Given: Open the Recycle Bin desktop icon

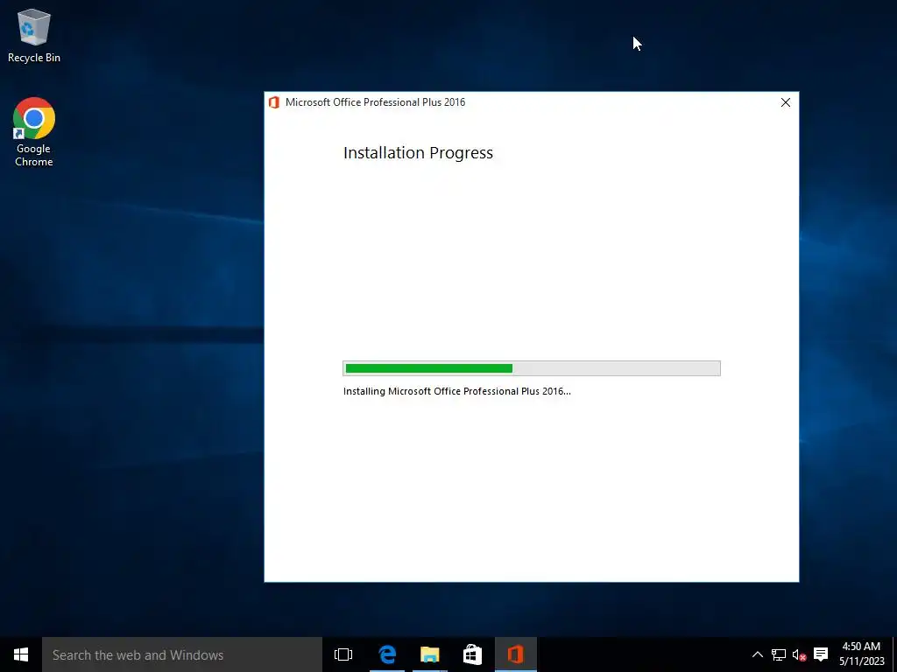Looking at the screenshot, I should [34, 35].
